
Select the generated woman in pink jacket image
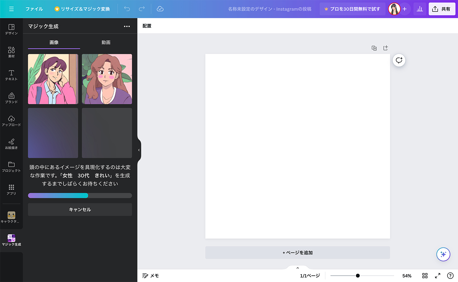click(x=53, y=79)
